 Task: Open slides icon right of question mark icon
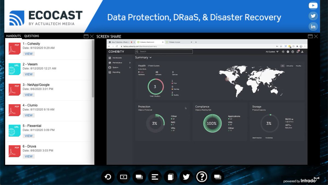(x=218, y=177)
